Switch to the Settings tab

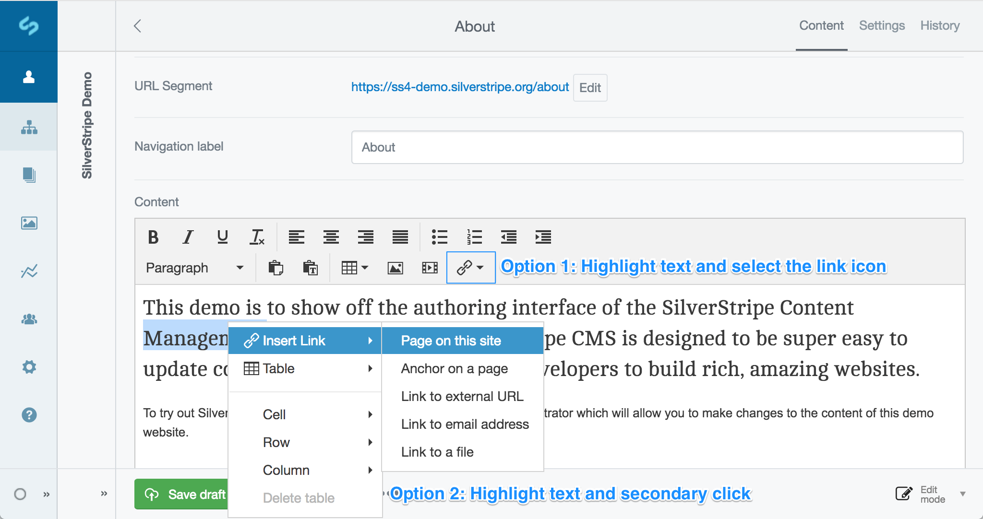[882, 25]
